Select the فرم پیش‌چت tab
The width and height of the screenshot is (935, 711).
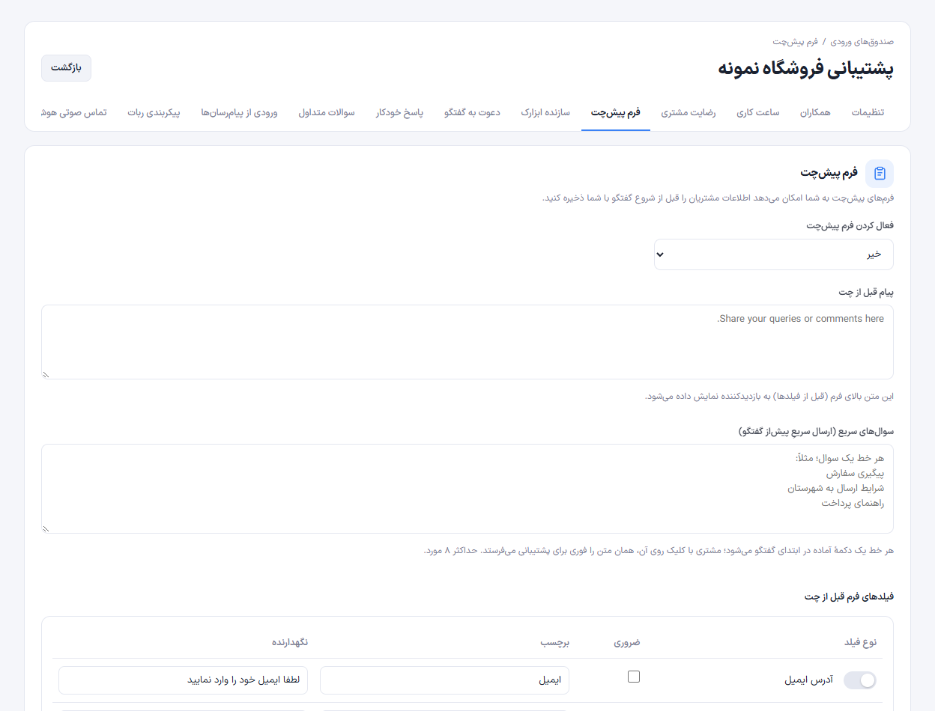pyautogui.click(x=616, y=113)
